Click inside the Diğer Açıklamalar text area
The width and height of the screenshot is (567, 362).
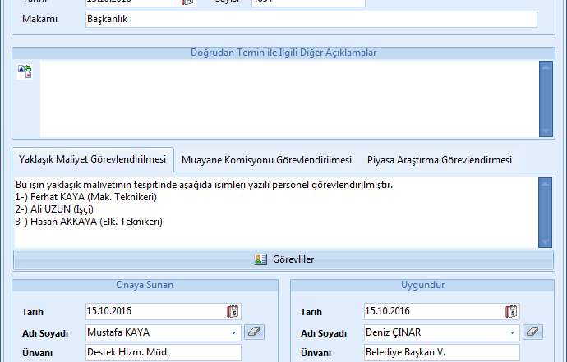288,99
